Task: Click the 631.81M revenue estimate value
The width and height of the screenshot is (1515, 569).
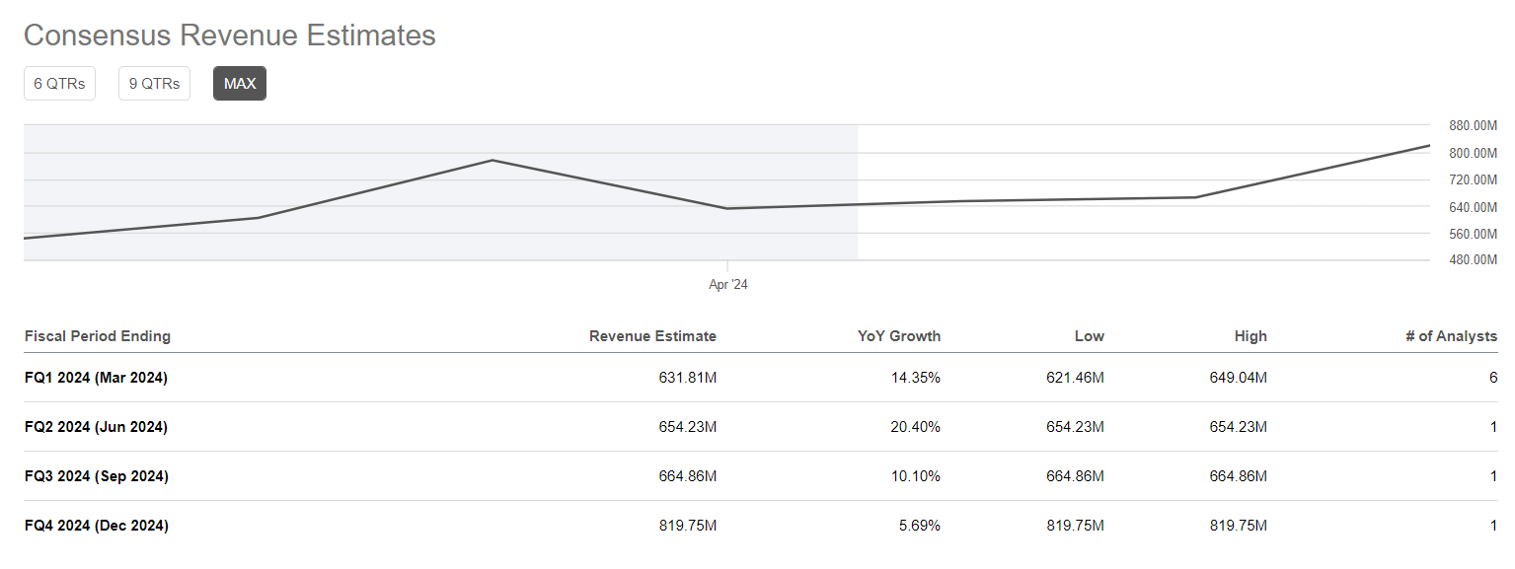Action: [688, 378]
